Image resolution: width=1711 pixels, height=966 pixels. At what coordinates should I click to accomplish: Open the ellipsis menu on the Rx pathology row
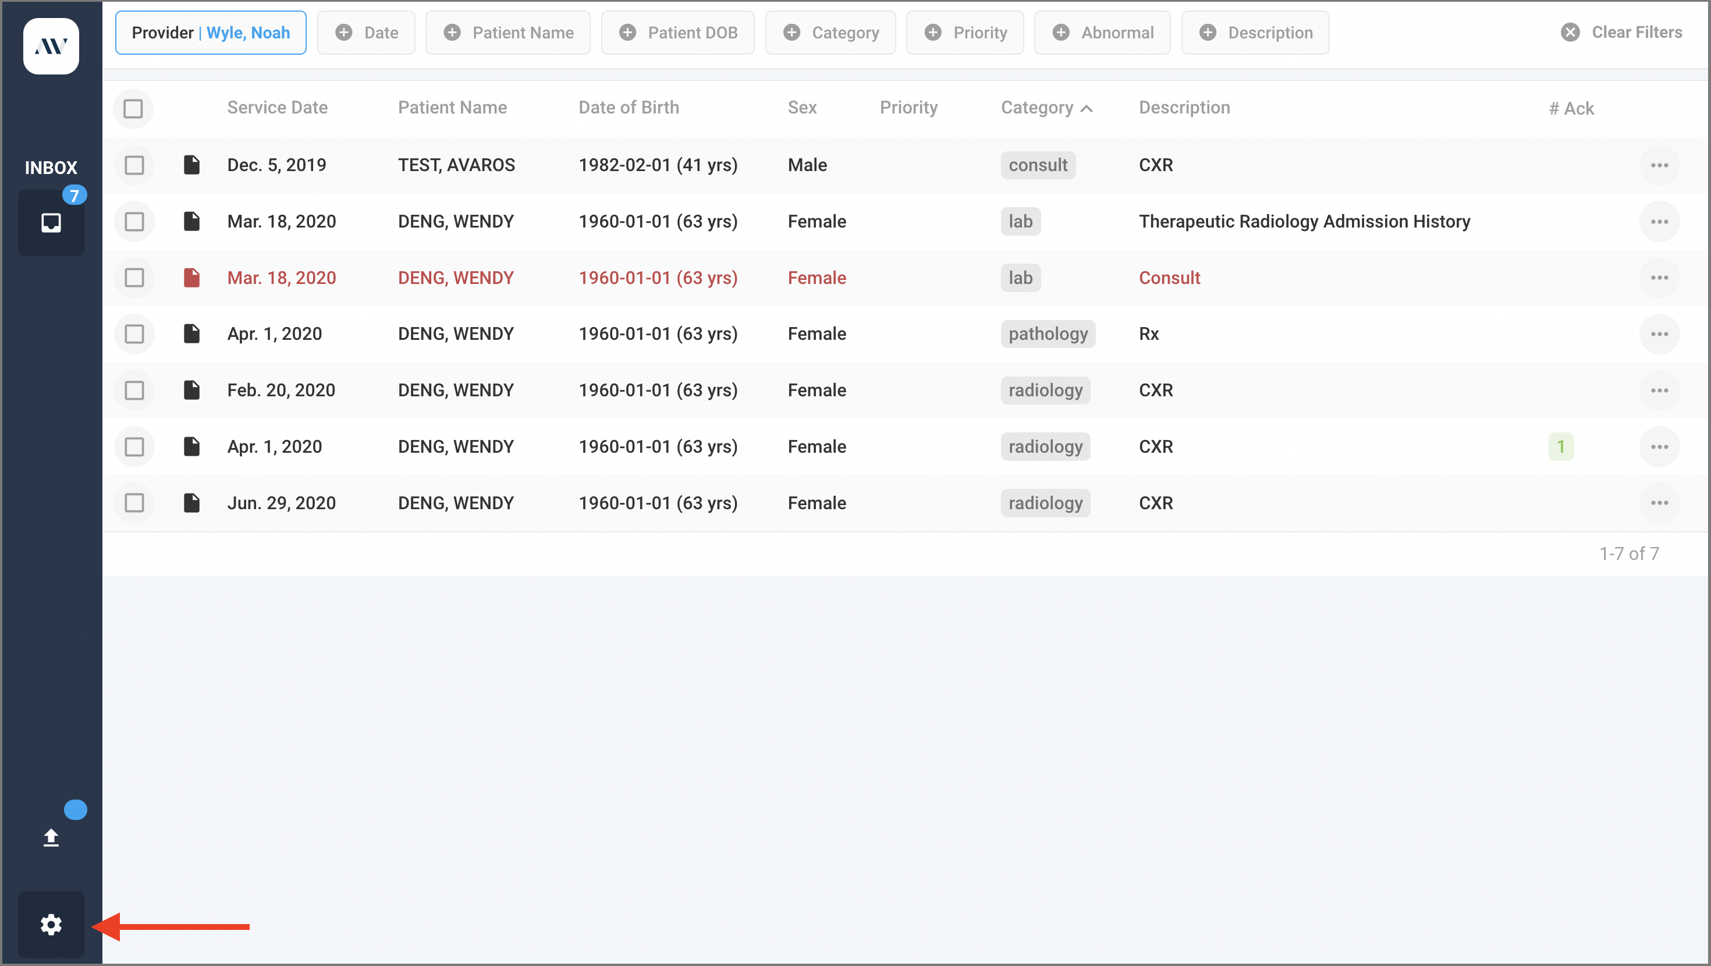[x=1659, y=334]
